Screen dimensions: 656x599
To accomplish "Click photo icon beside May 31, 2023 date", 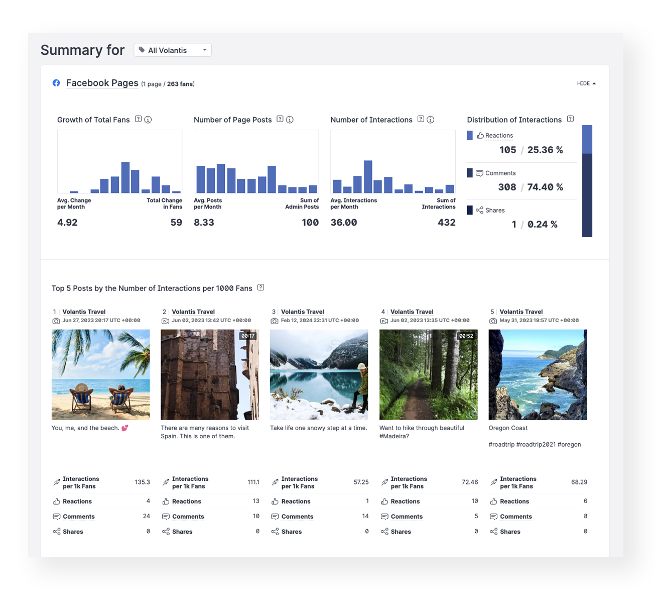I will [x=493, y=321].
